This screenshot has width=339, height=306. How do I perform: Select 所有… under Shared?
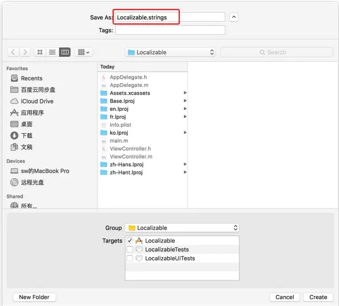tap(24, 206)
